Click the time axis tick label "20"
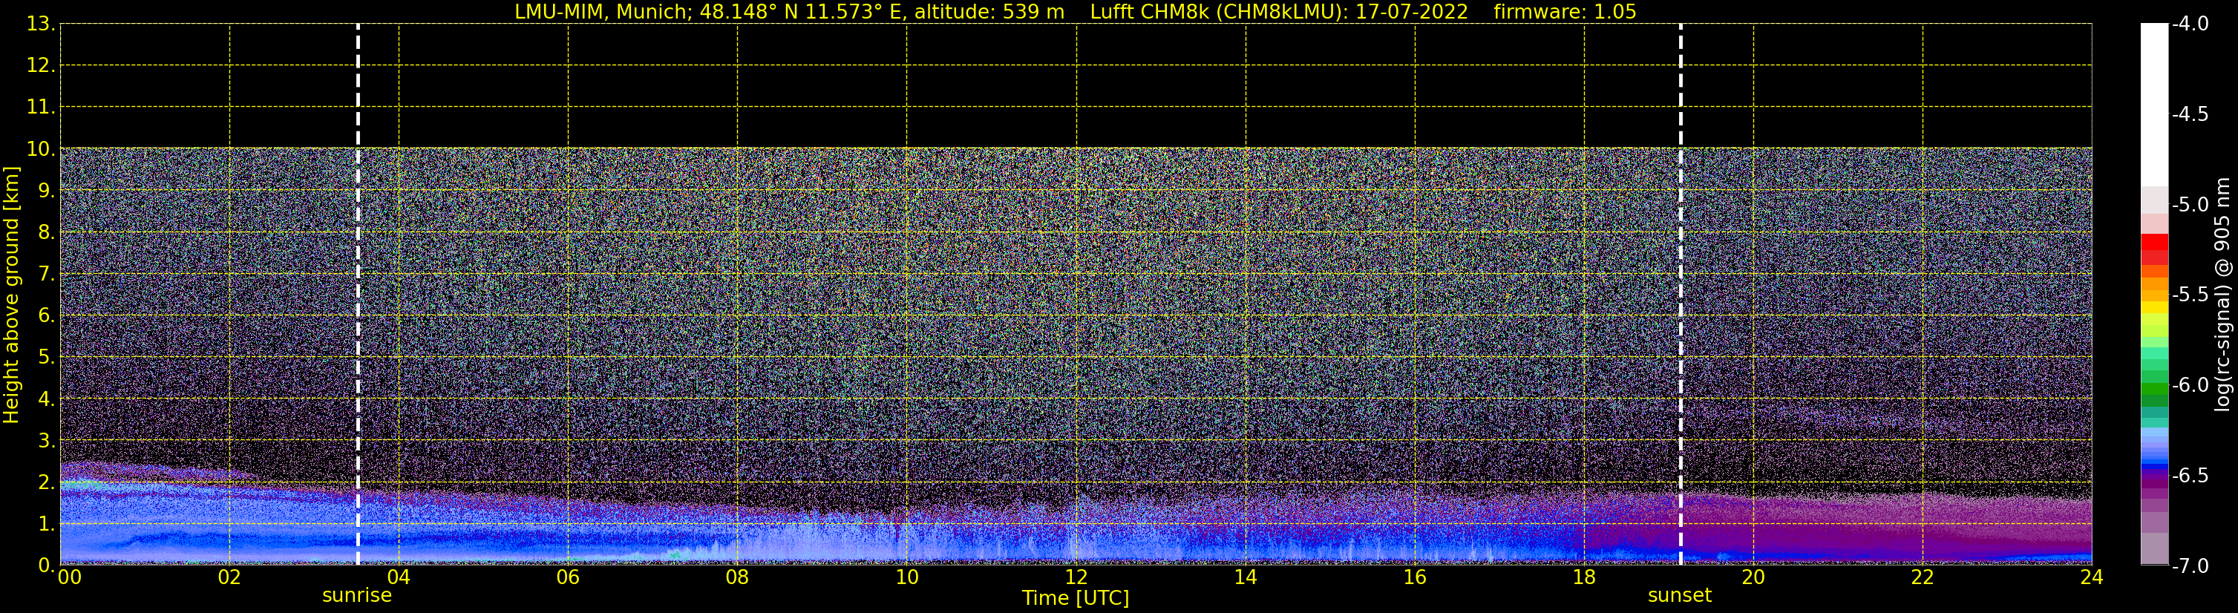Viewport: 2238px width, 613px height. pyautogui.click(x=1753, y=577)
